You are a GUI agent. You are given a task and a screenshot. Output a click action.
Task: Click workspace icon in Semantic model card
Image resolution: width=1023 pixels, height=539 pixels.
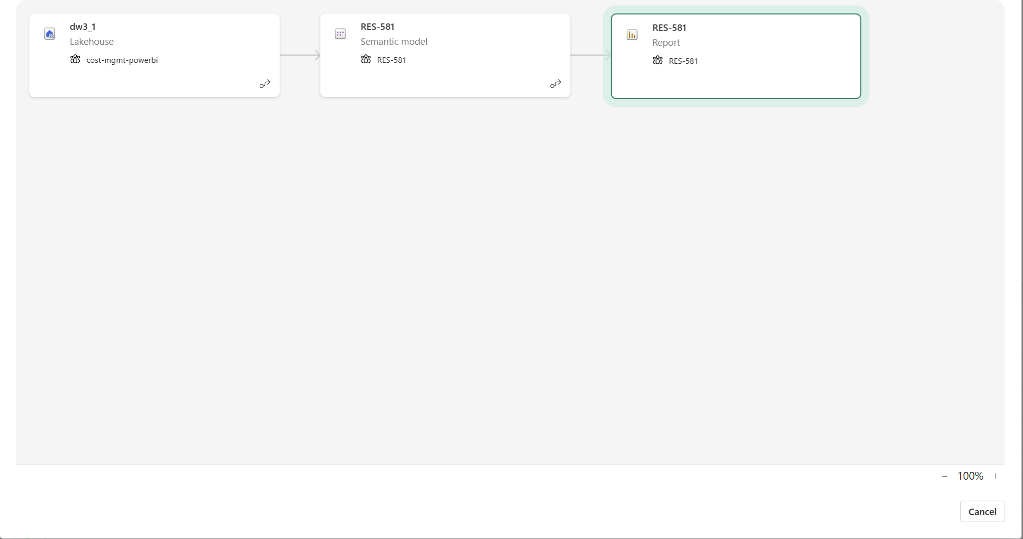tap(366, 59)
